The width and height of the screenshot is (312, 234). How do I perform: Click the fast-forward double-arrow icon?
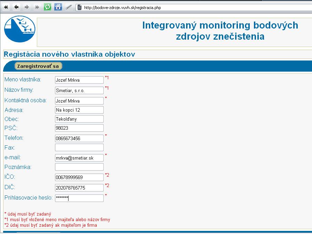tap(37, 7)
